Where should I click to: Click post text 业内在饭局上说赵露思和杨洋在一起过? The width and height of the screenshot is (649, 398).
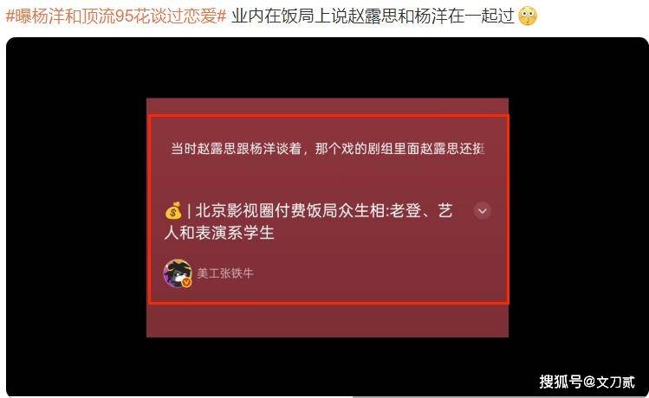(373, 16)
